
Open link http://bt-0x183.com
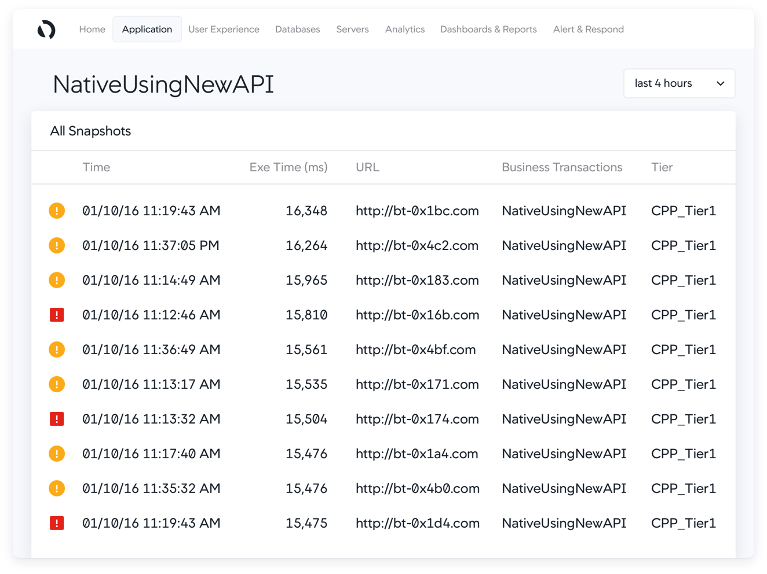pyautogui.click(x=417, y=280)
